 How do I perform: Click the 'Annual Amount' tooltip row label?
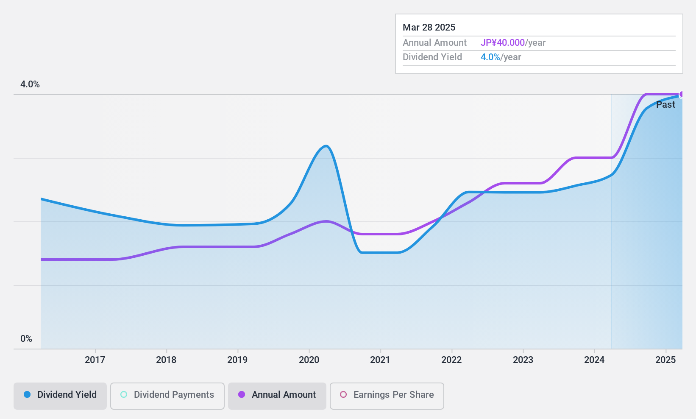(434, 43)
